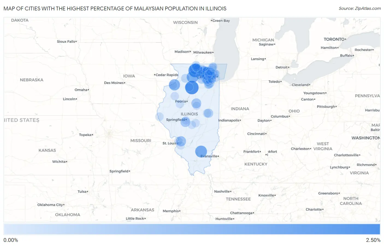Viewport: 384px width, 246px height.
Task: Click the Lansing city label
Action: coord(258,59)
